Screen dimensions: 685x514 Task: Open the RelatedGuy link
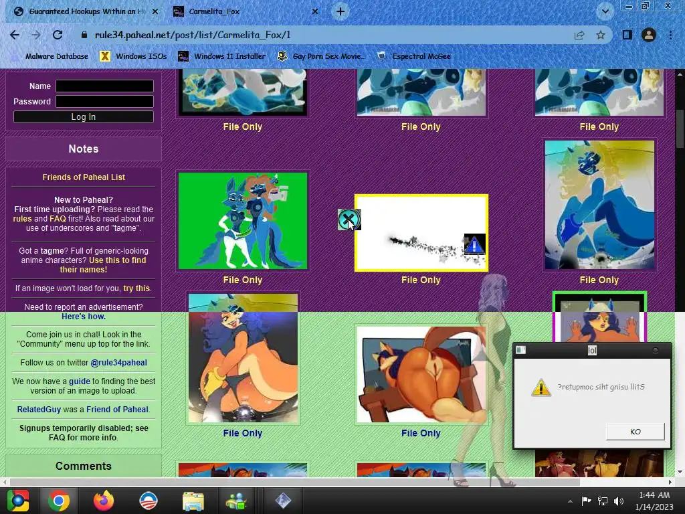click(x=39, y=410)
